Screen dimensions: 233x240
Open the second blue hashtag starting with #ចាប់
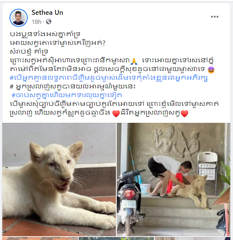(x=67, y=95)
